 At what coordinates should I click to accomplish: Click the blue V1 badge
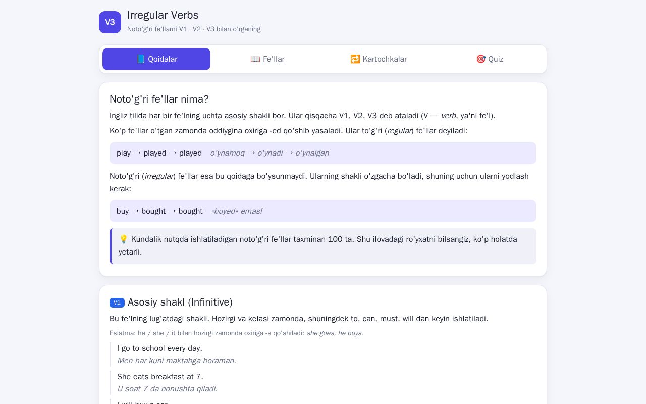coord(117,302)
